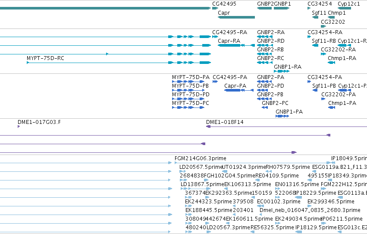Select the Sgf11-PB protein feature
The height and width of the screenshot is (234, 367).
pos(315,90)
